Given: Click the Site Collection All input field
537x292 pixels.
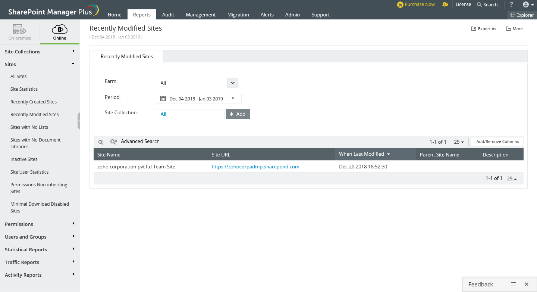Looking at the screenshot, I should coord(190,114).
